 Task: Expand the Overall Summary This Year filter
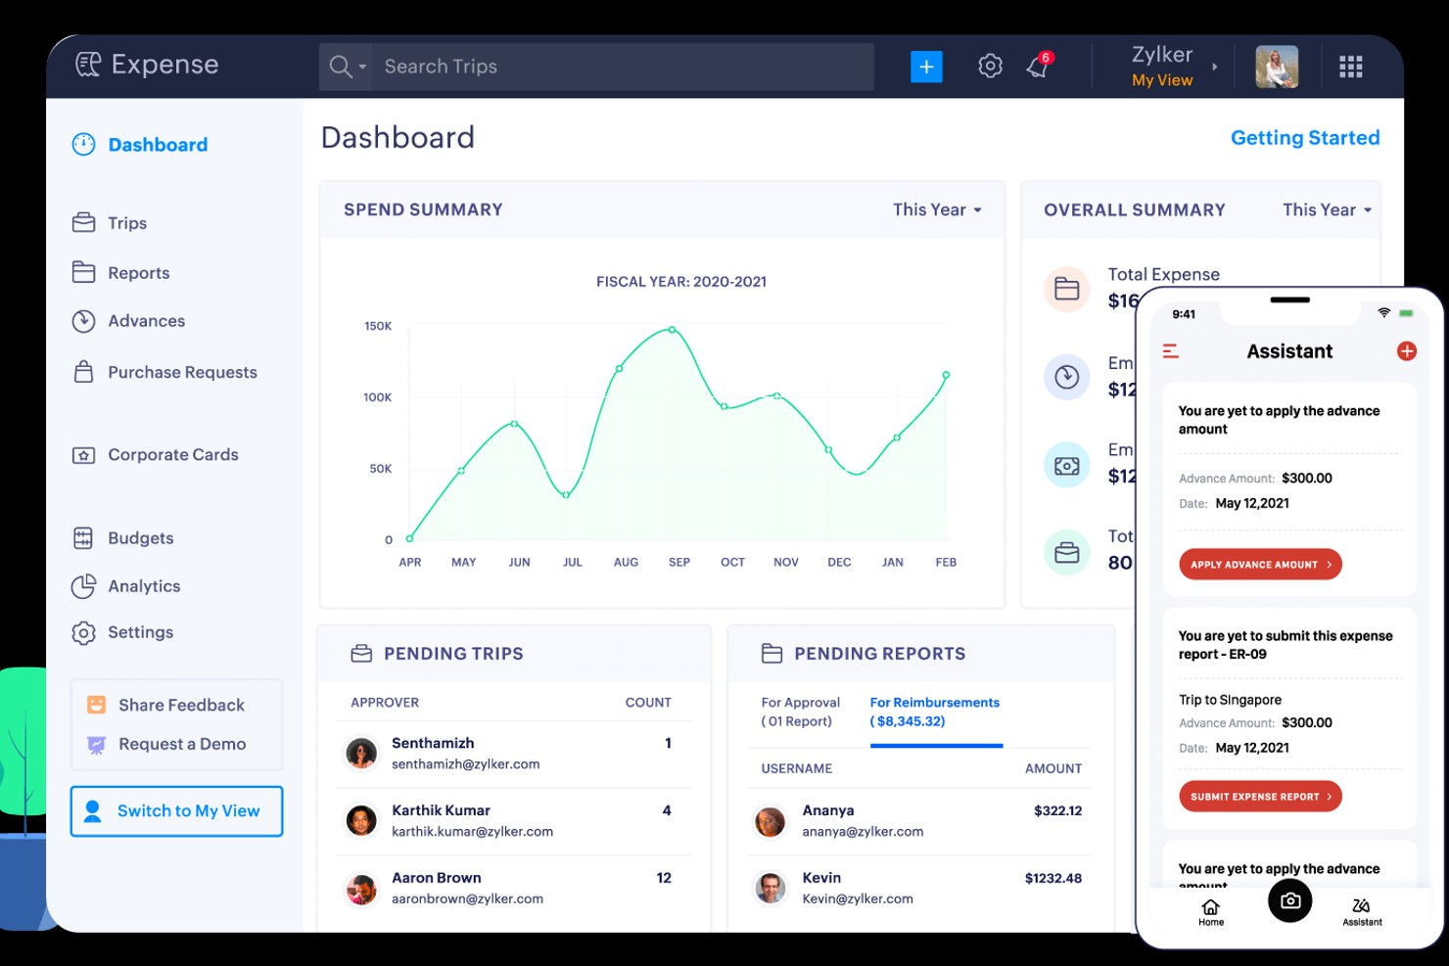coord(1325,208)
